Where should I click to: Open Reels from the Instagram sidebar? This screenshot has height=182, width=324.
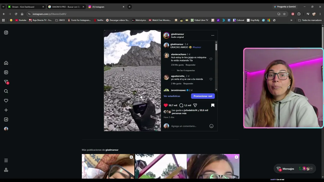click(x=6, y=72)
